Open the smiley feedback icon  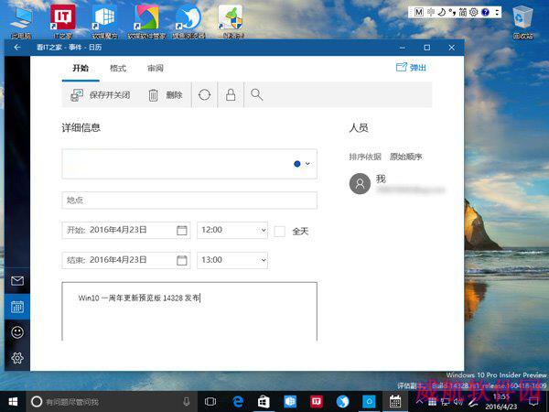click(16, 332)
